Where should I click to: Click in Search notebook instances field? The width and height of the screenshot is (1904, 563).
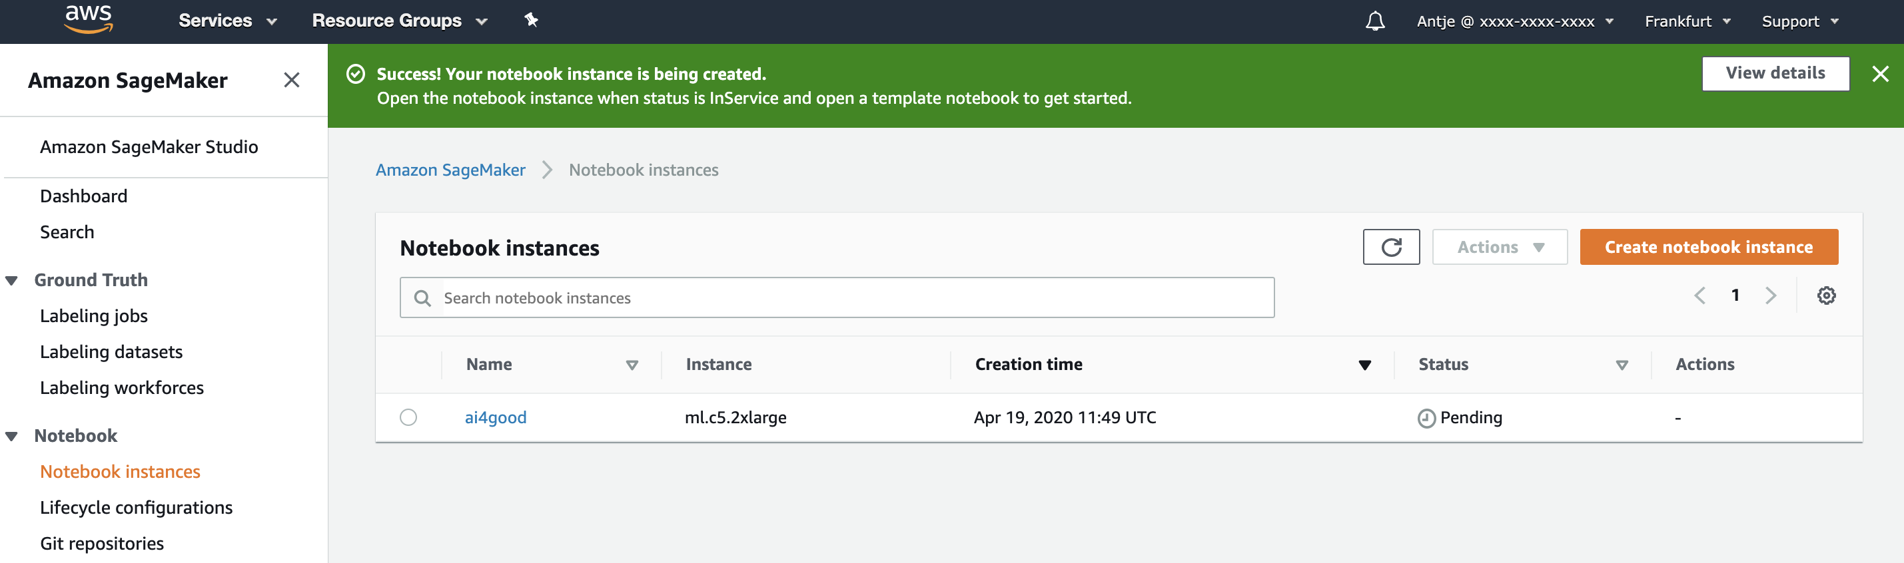coord(837,297)
